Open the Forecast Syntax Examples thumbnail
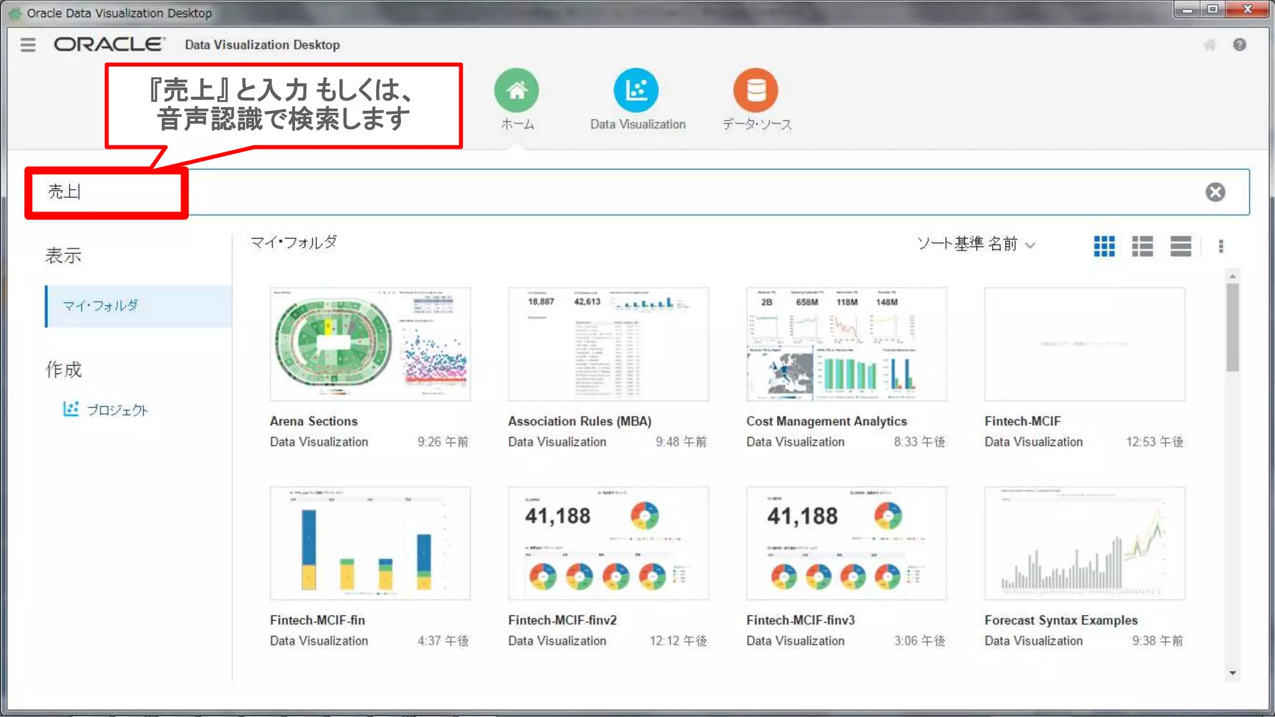 1085,543
